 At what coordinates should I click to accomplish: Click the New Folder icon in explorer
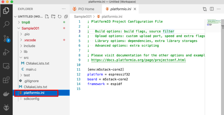53,17
